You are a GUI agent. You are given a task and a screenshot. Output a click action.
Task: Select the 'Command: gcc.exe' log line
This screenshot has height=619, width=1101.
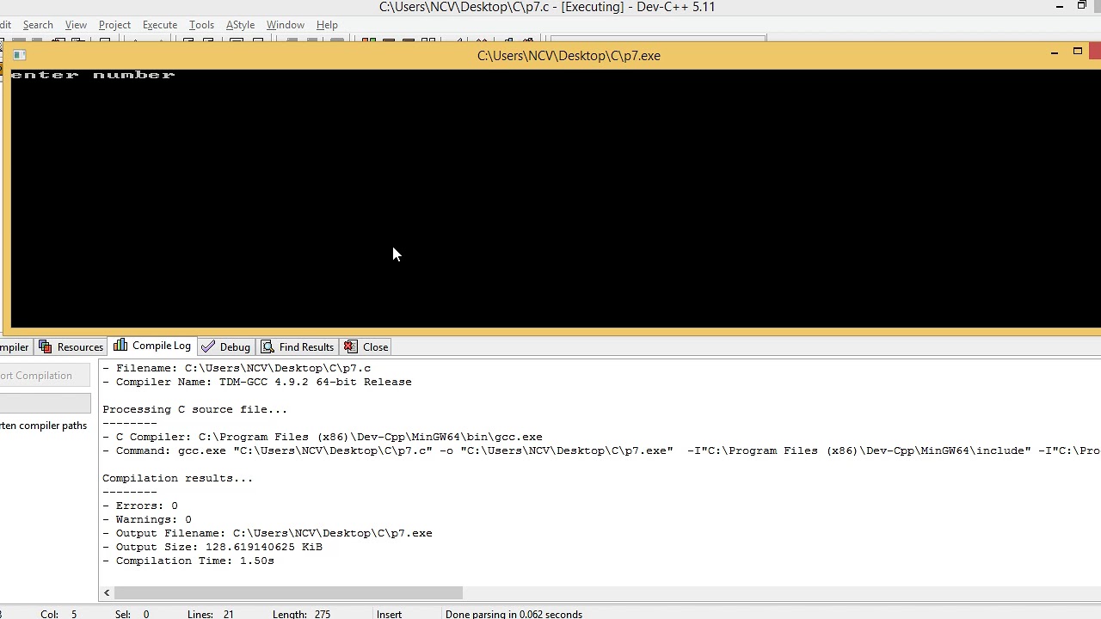(600, 450)
